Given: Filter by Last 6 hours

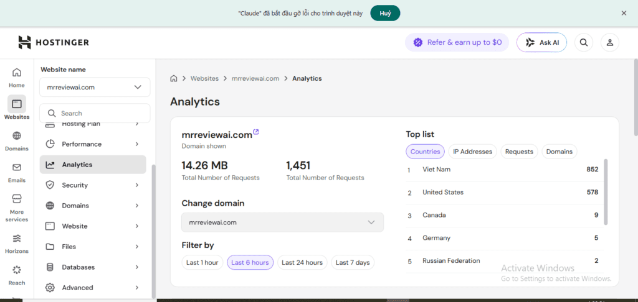Looking at the screenshot, I should [250, 262].
